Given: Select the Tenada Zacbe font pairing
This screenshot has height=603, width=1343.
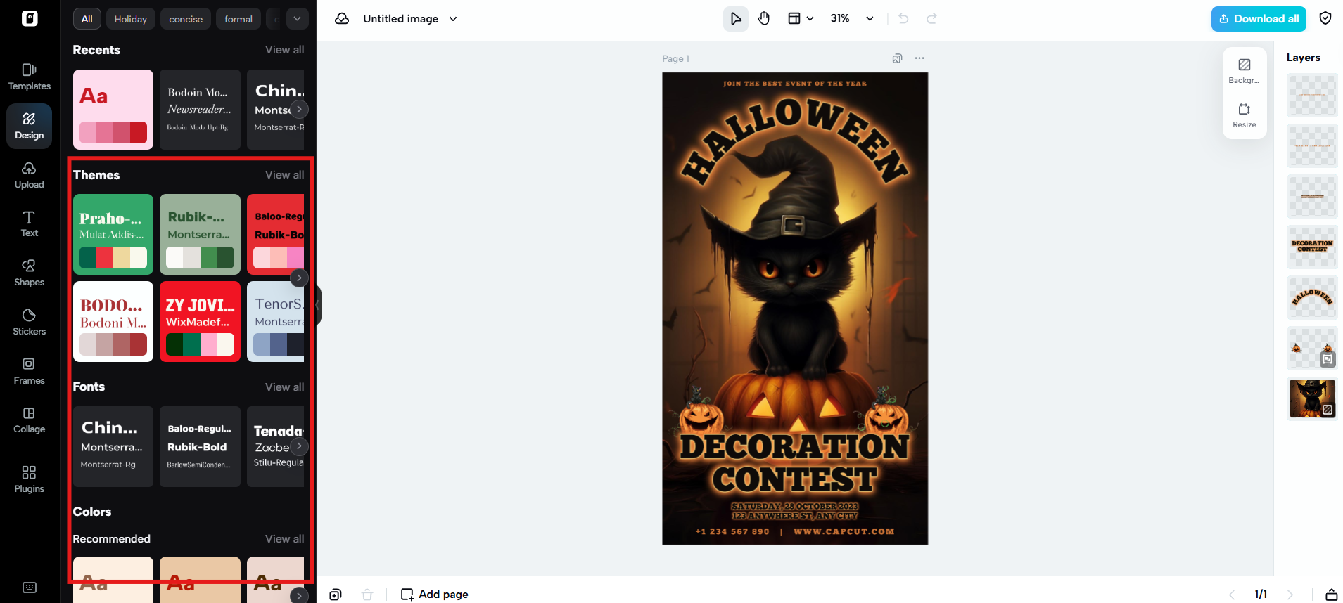Looking at the screenshot, I should (276, 446).
